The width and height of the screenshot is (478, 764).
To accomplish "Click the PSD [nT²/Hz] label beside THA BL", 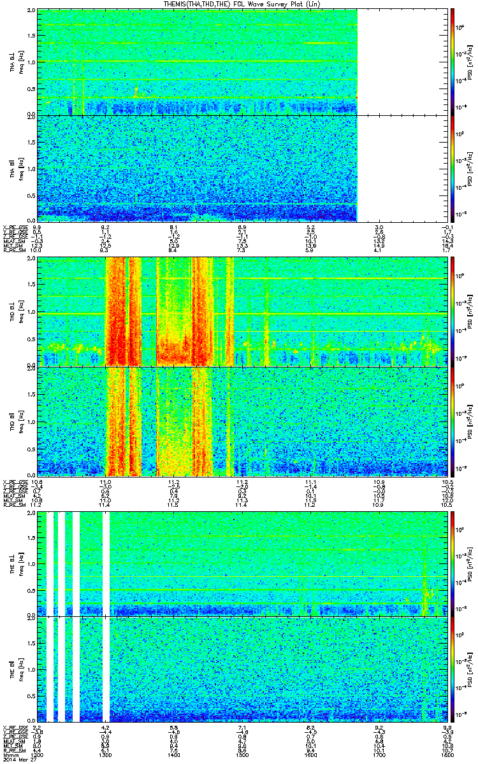I will click(x=468, y=62).
